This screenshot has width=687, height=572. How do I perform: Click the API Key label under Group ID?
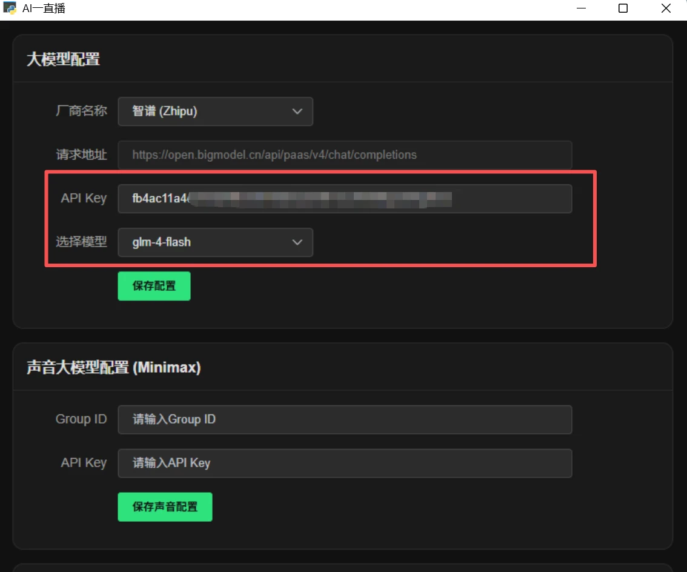tap(84, 463)
